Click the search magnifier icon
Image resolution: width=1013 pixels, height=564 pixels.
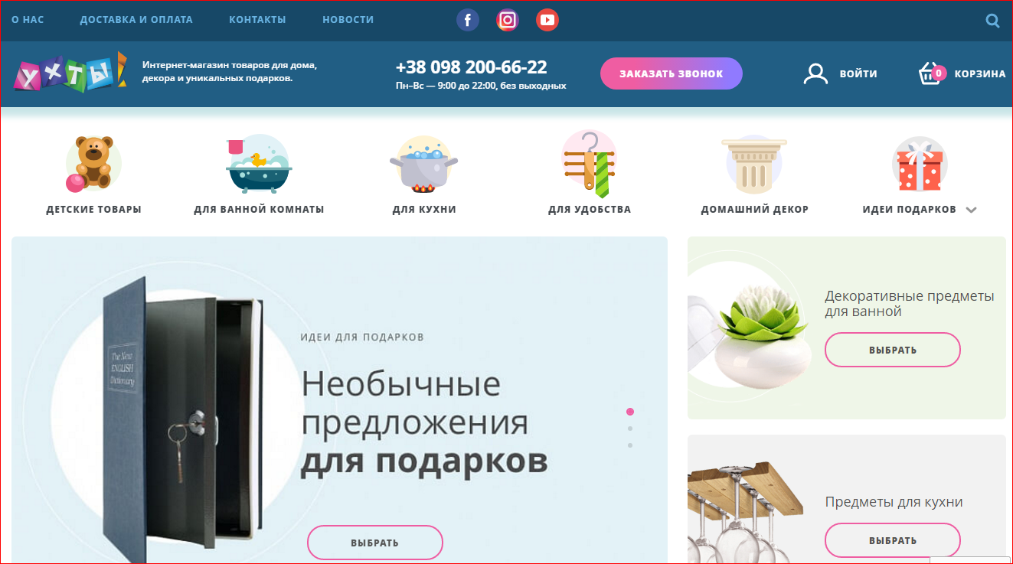click(992, 21)
